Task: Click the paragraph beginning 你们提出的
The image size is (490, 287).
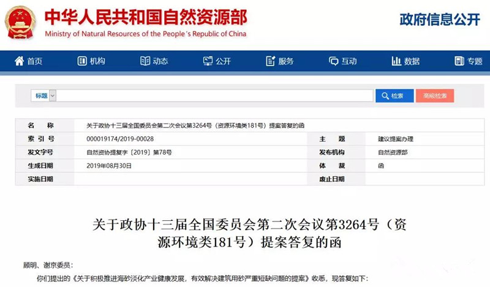Action: click(x=203, y=278)
